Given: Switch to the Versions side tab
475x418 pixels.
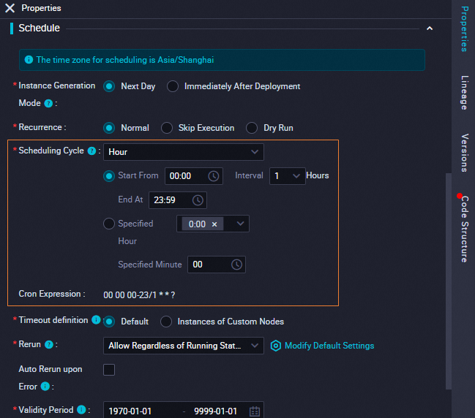Looking at the screenshot, I should [465, 153].
